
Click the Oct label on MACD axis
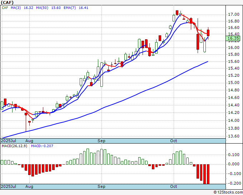[x=174, y=186]
